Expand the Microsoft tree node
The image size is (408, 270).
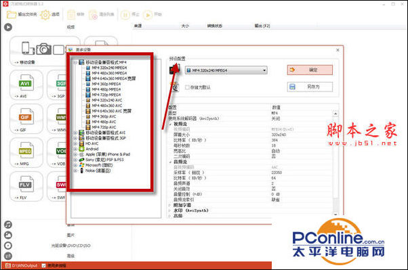(75, 165)
